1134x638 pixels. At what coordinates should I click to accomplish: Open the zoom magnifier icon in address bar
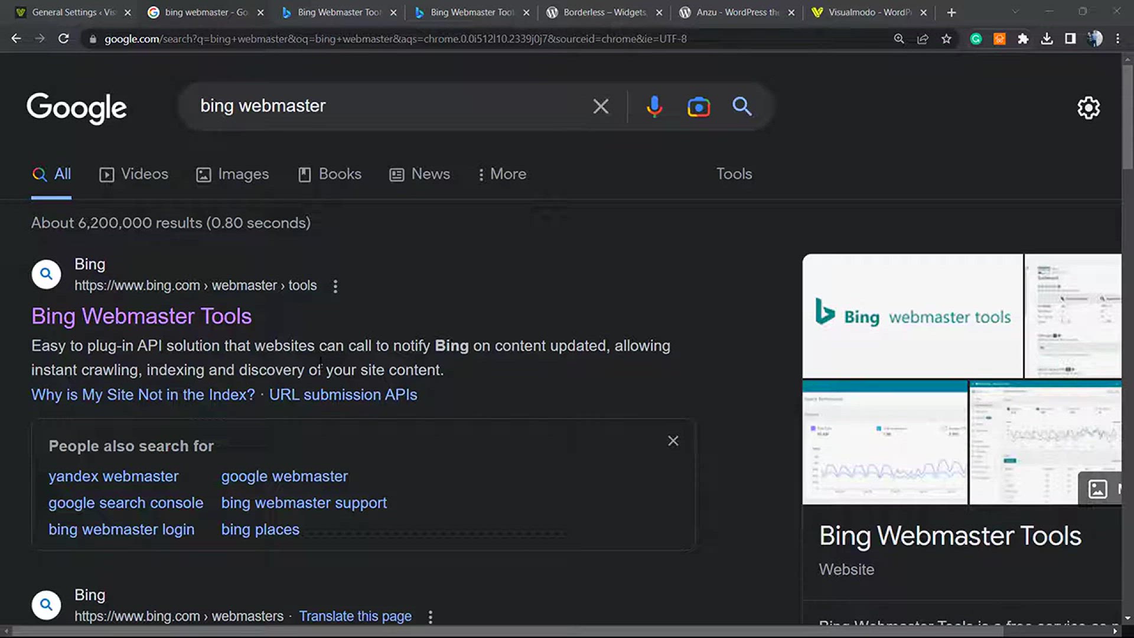click(x=899, y=38)
